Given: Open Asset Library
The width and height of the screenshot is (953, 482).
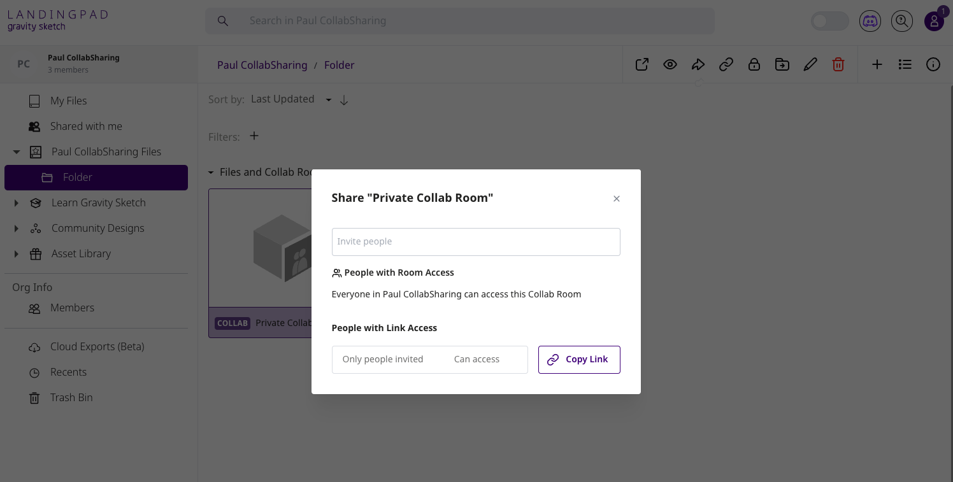Looking at the screenshot, I should (x=81, y=253).
